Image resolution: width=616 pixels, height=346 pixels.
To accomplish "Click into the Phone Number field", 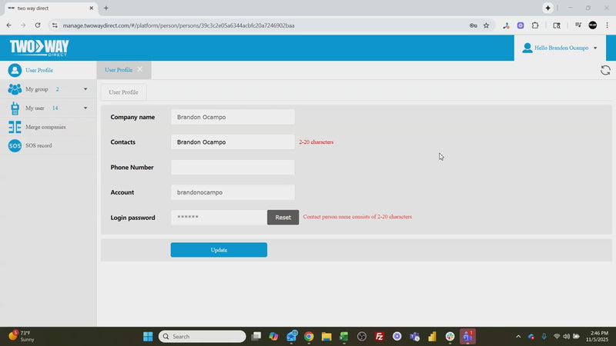I will [x=233, y=168].
